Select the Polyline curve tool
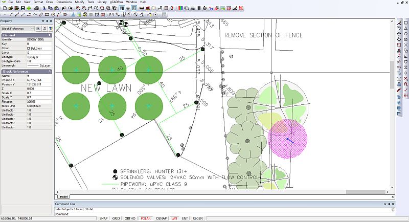This screenshot has width=409, height=222. pos(35,15)
